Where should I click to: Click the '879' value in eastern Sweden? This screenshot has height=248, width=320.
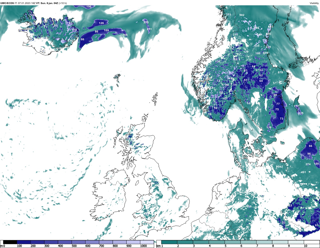point(280,72)
